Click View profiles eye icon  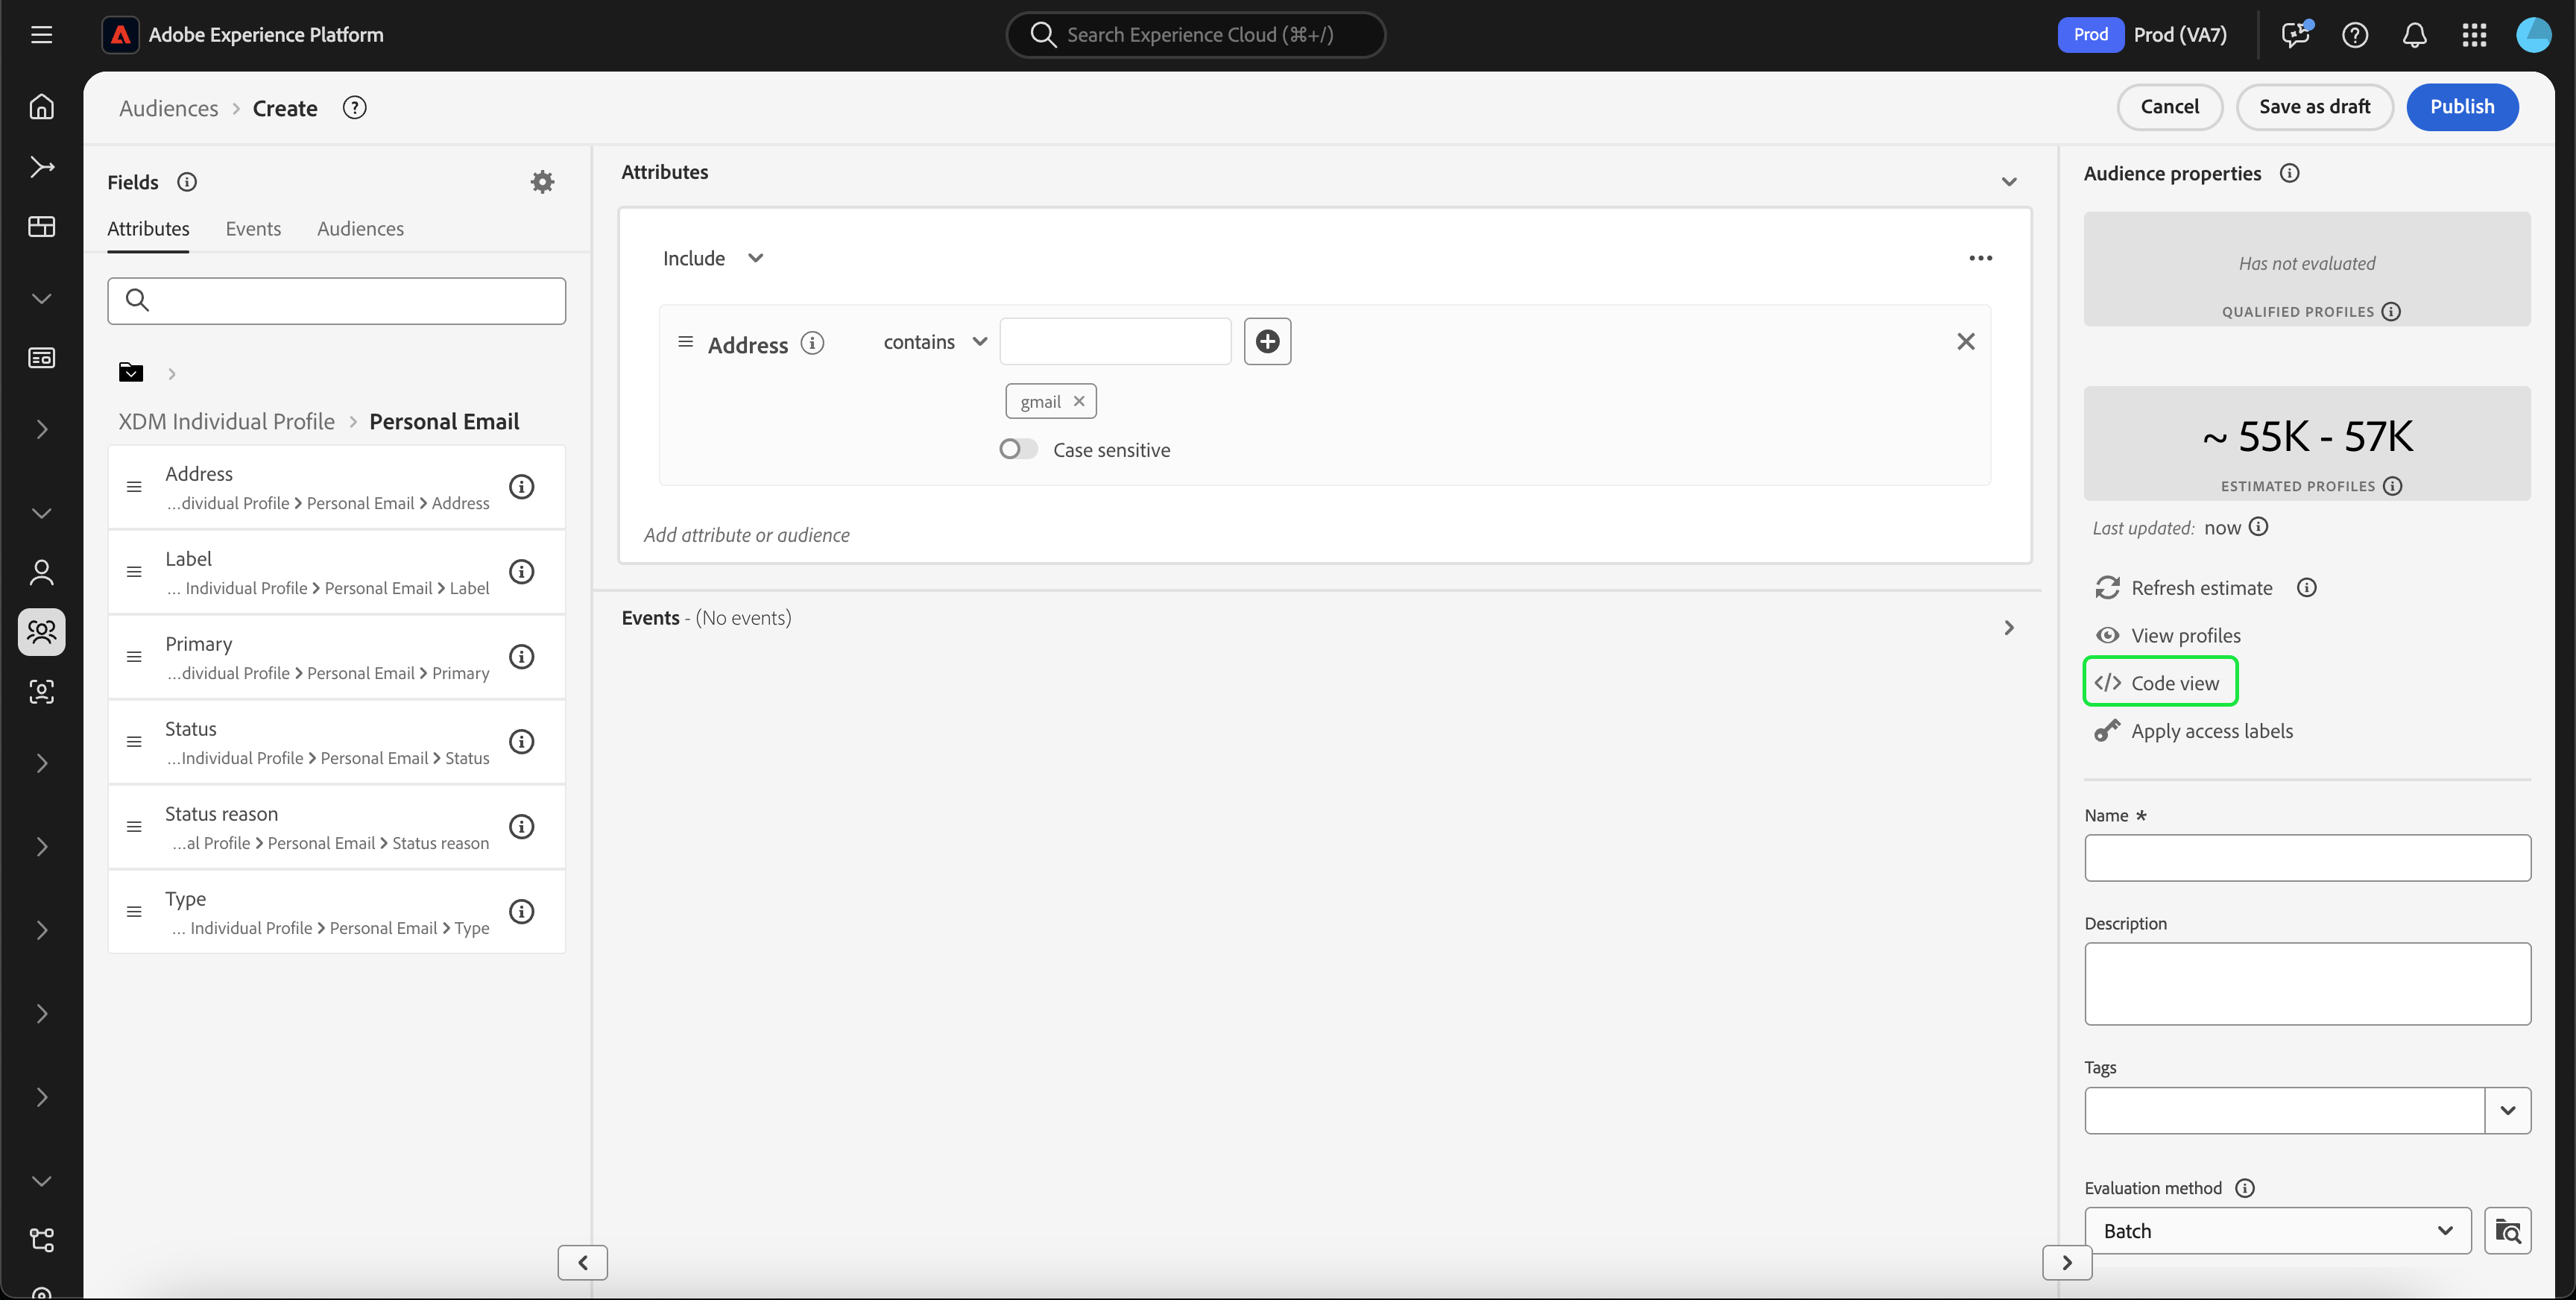(2107, 636)
